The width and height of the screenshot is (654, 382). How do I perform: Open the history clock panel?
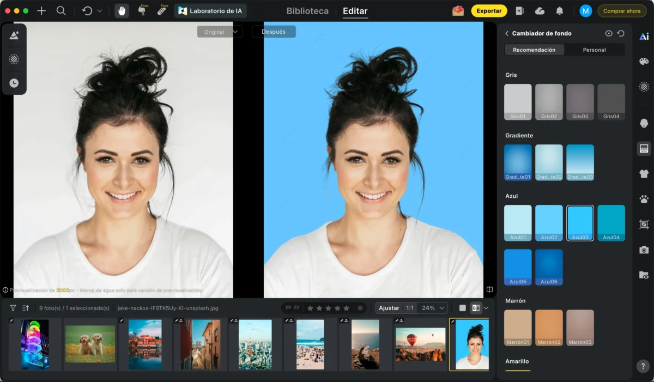[14, 83]
